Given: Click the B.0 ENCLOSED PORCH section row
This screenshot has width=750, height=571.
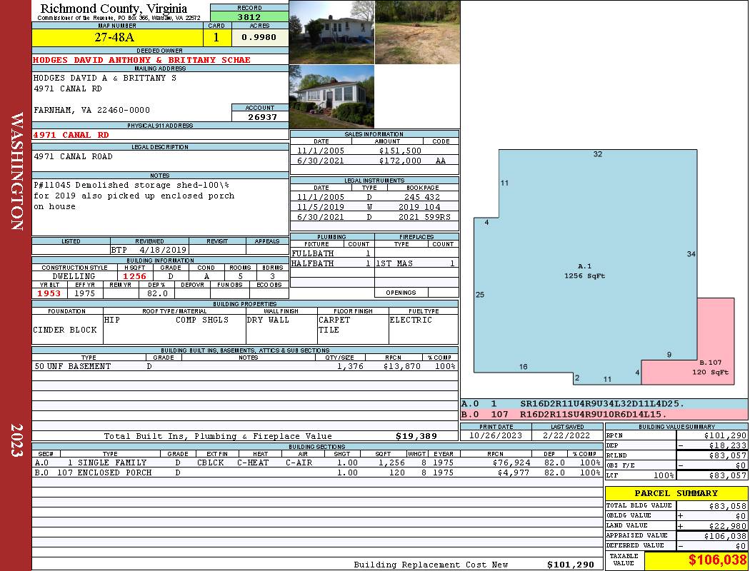Looking at the screenshot, I should point(317,473).
